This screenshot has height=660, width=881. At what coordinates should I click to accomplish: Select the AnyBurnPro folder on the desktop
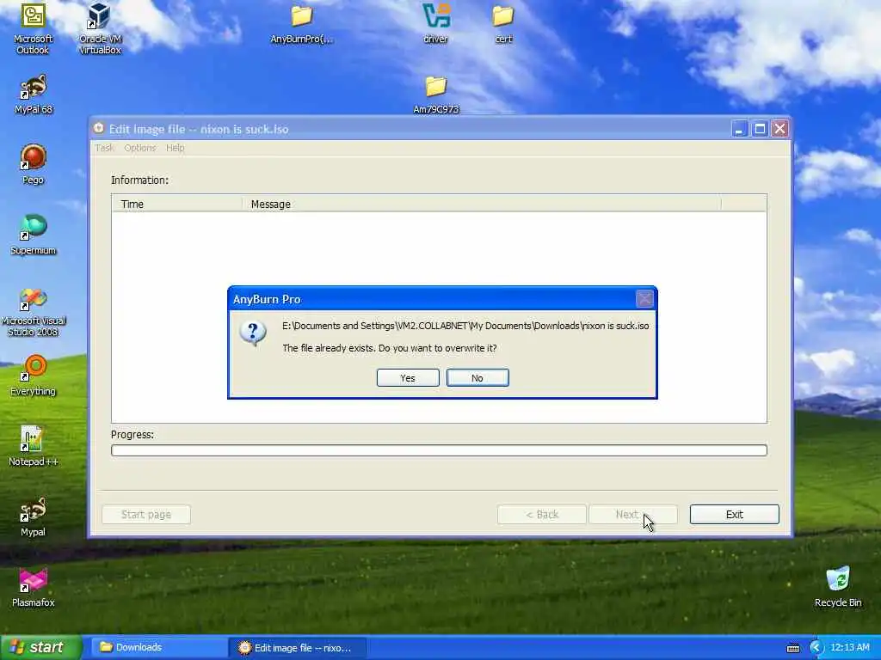(x=302, y=25)
